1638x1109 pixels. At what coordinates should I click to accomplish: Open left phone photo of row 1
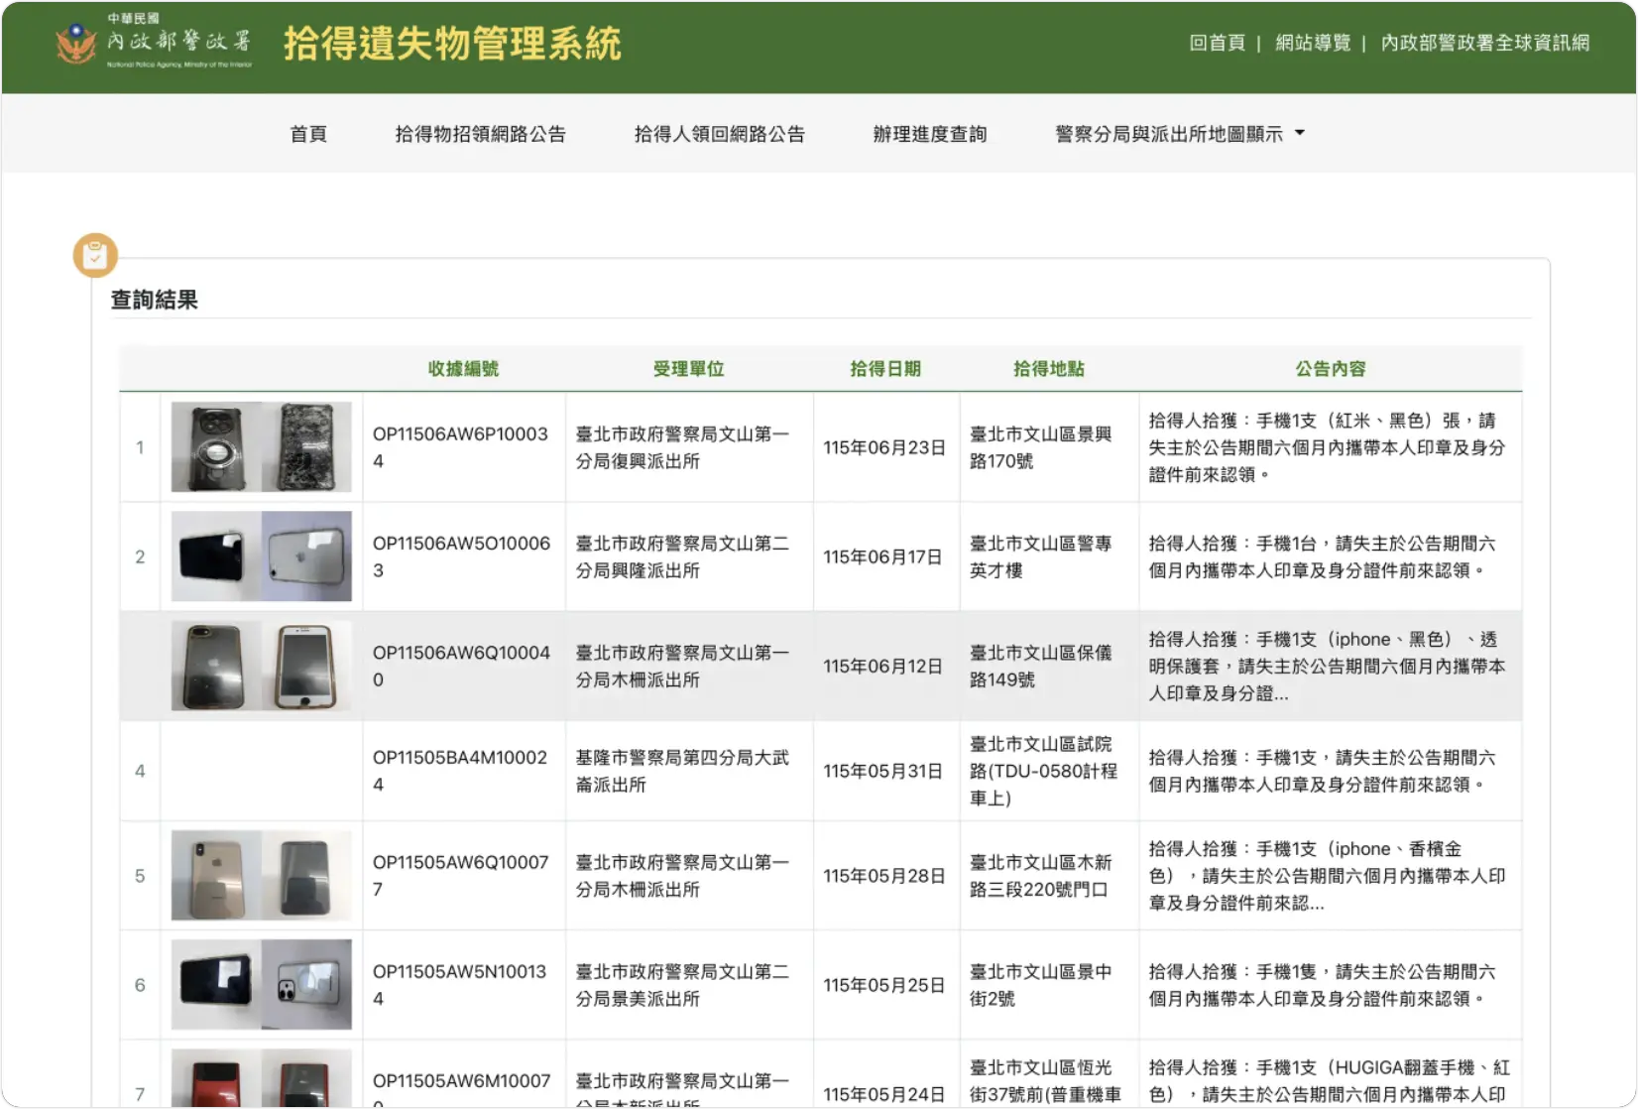point(216,446)
